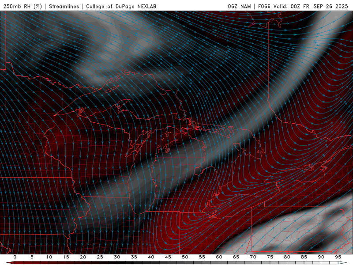Click the colorbar label "75"
The height and width of the screenshot is (265, 353).
point(270,257)
